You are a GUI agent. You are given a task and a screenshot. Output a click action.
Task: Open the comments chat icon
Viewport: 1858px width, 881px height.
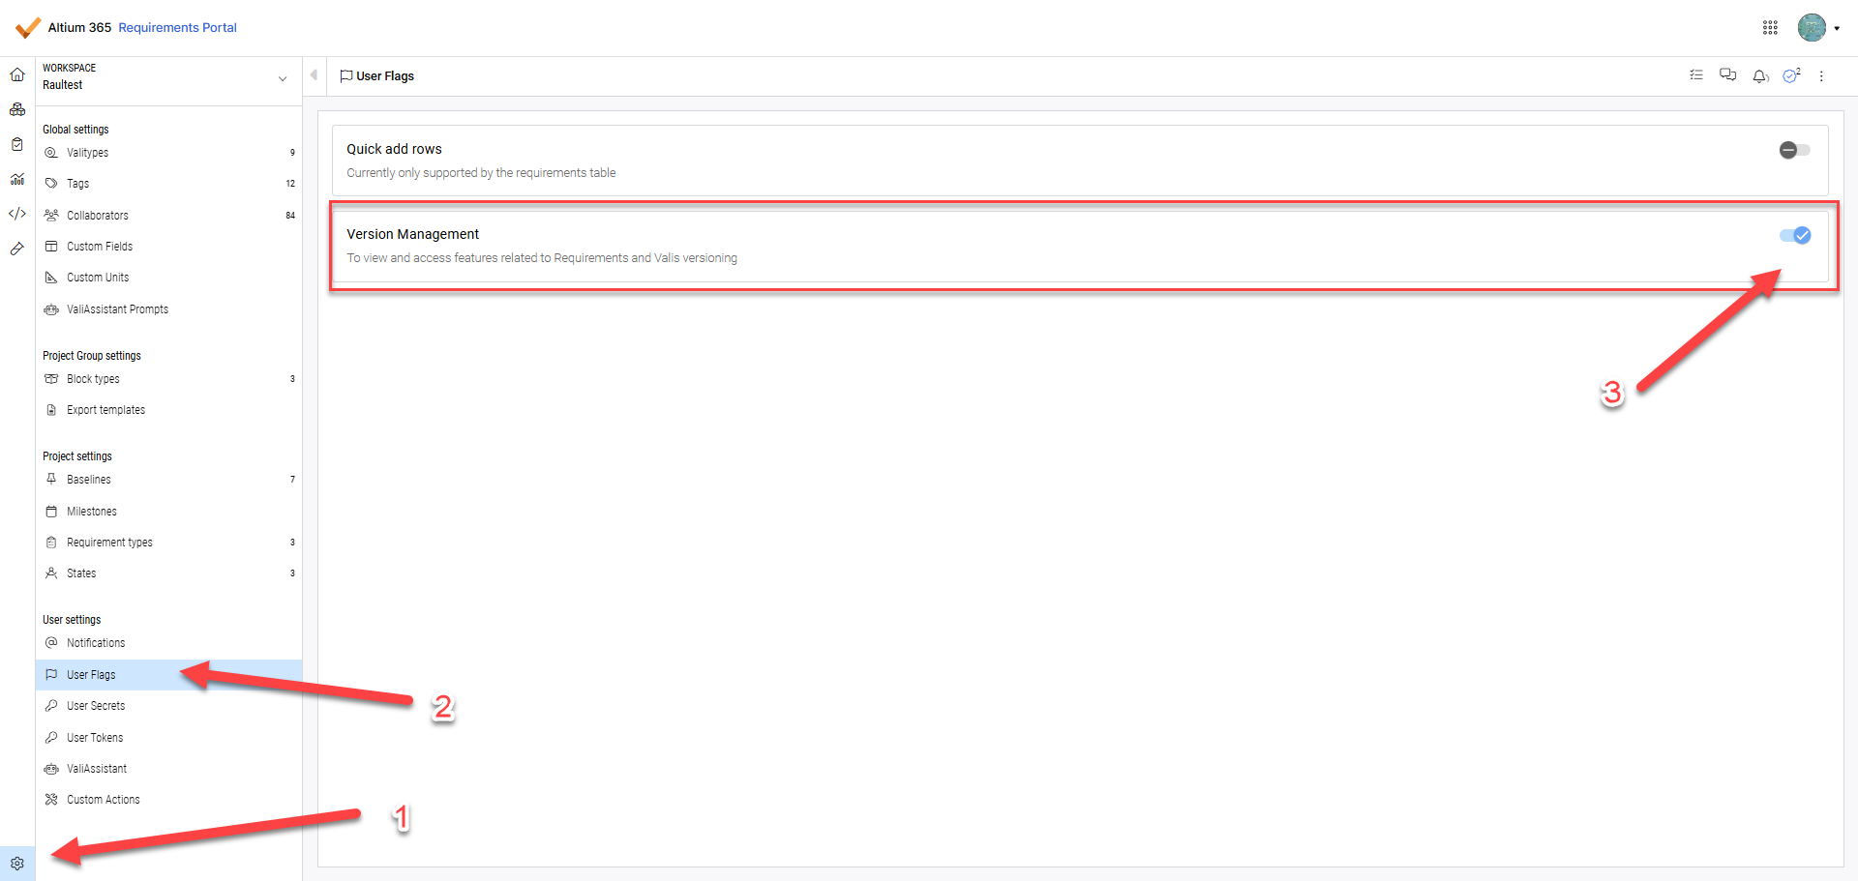1727,75
